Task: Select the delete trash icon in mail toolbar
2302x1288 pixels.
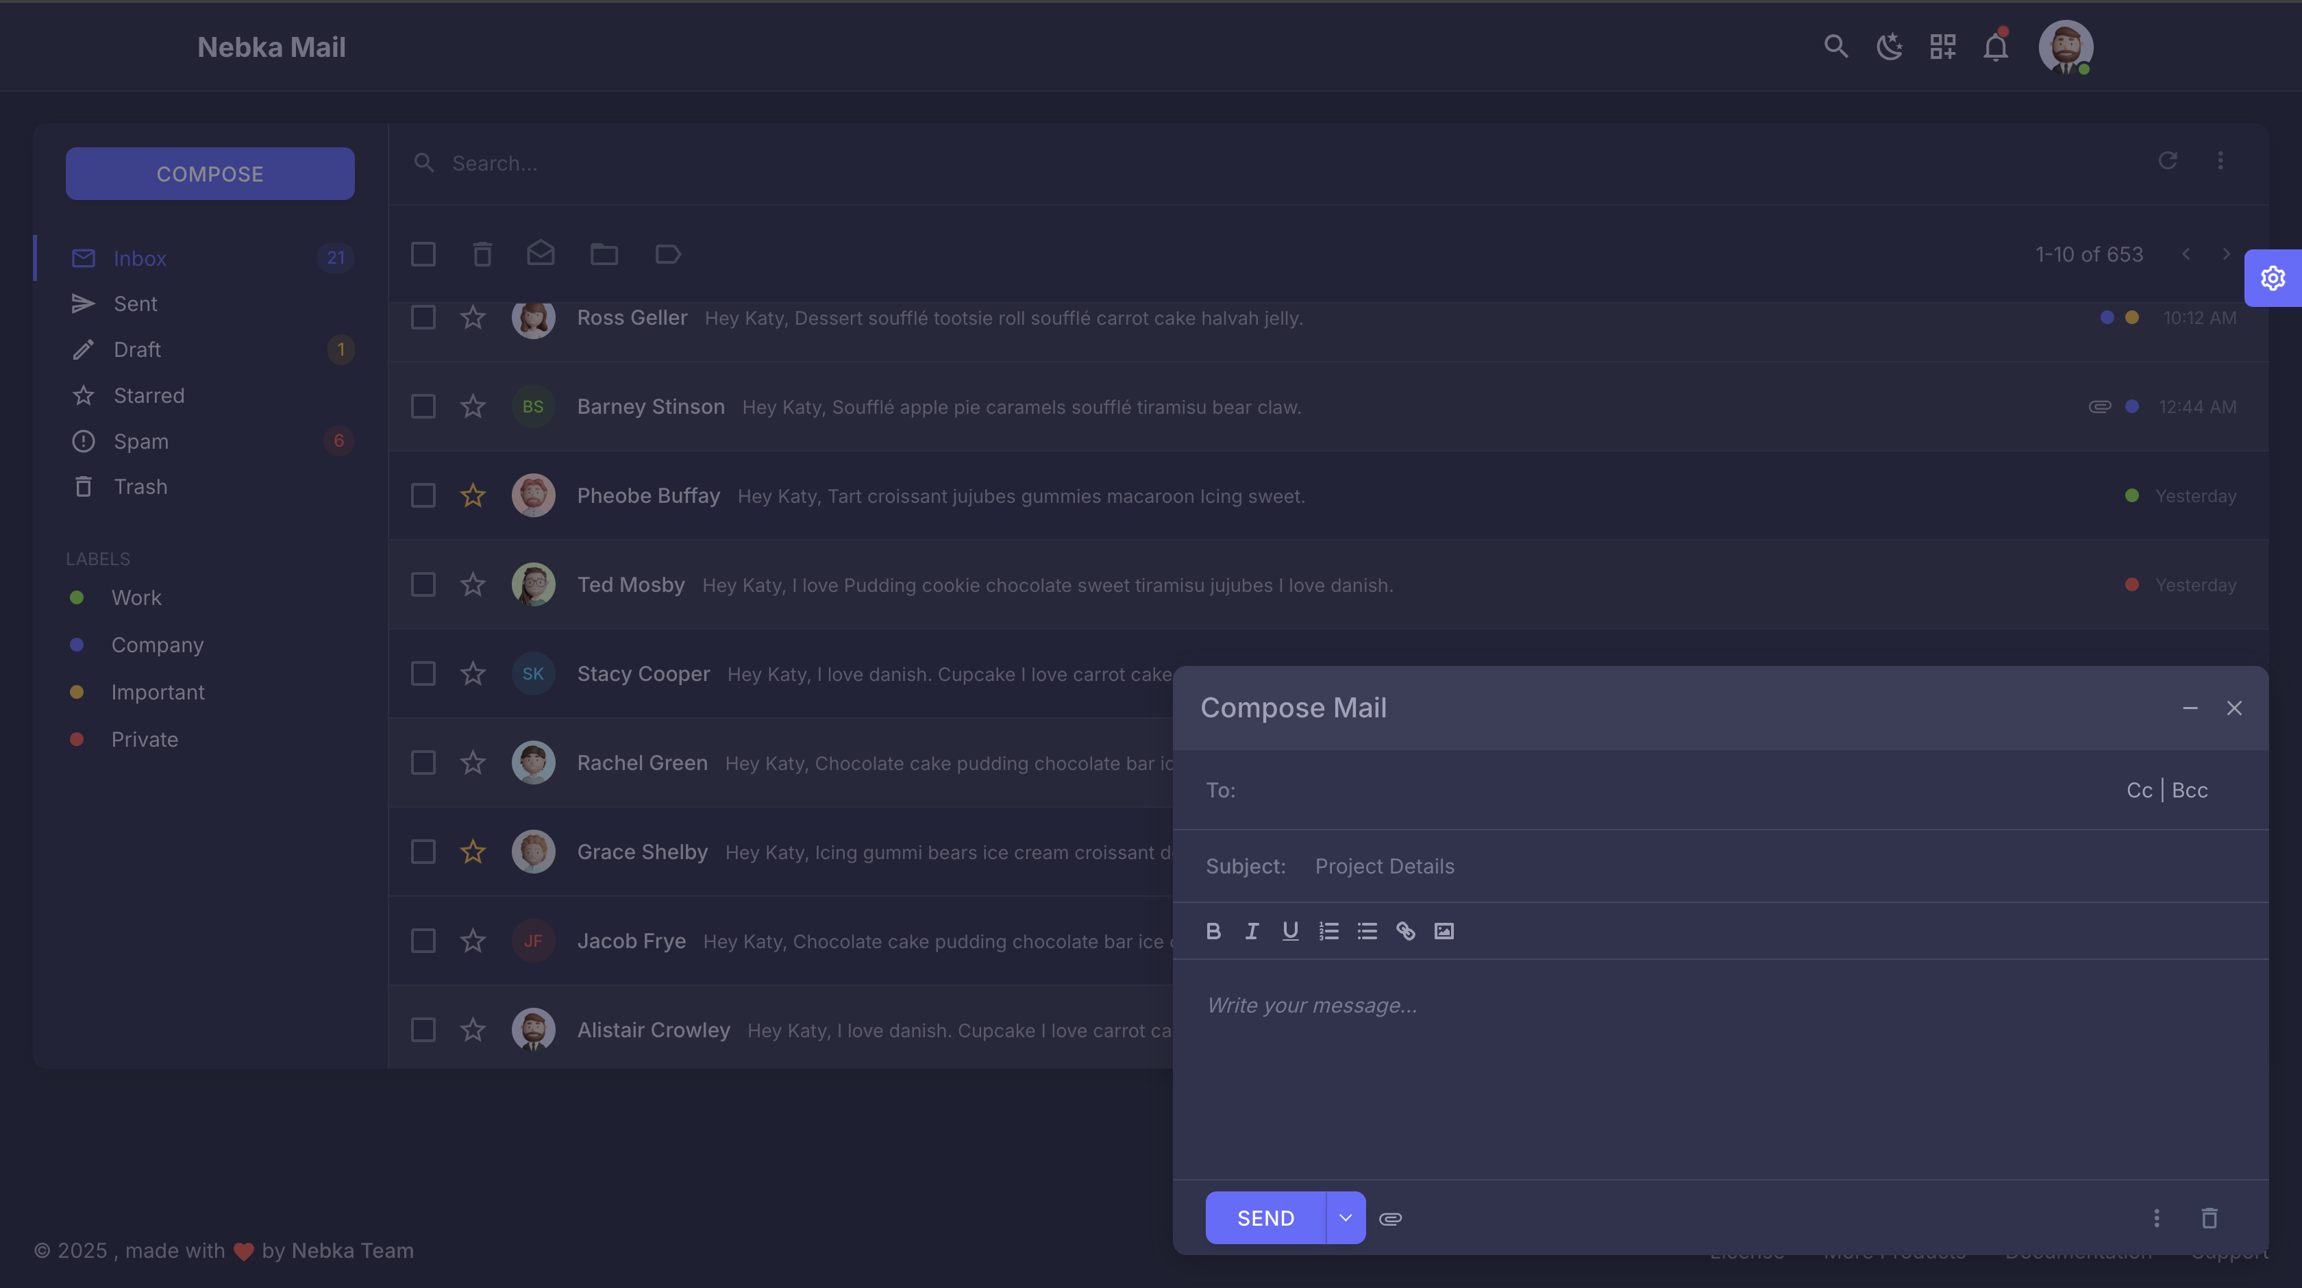Action: pos(482,254)
